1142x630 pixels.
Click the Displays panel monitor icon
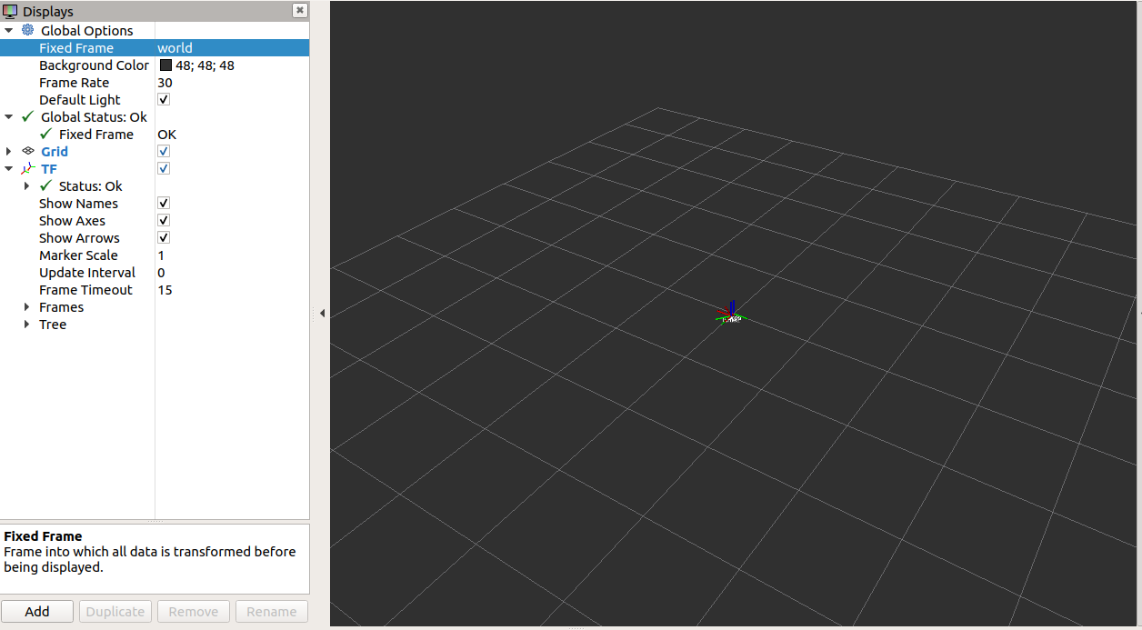click(10, 11)
